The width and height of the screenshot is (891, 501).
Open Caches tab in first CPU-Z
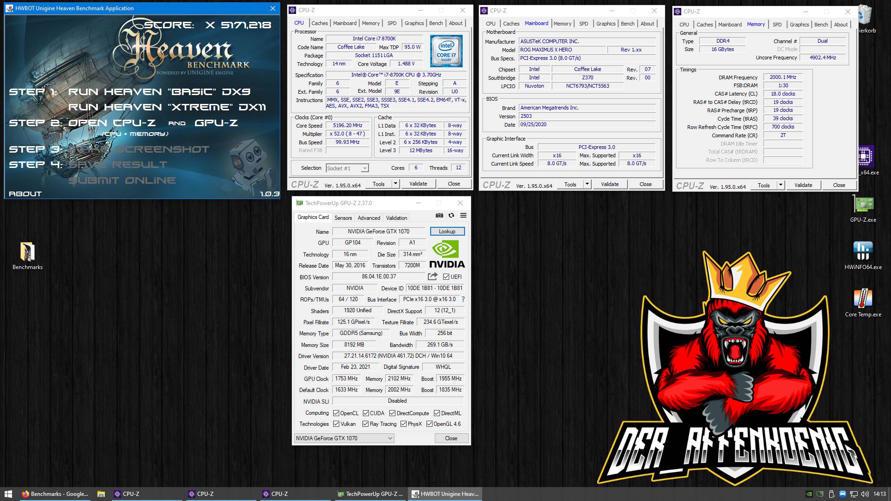[319, 23]
